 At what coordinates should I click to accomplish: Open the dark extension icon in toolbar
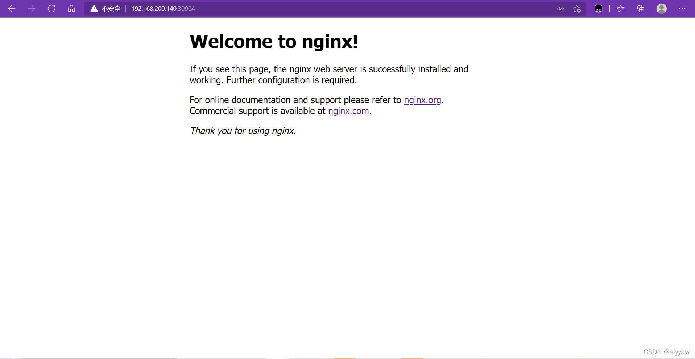599,9
